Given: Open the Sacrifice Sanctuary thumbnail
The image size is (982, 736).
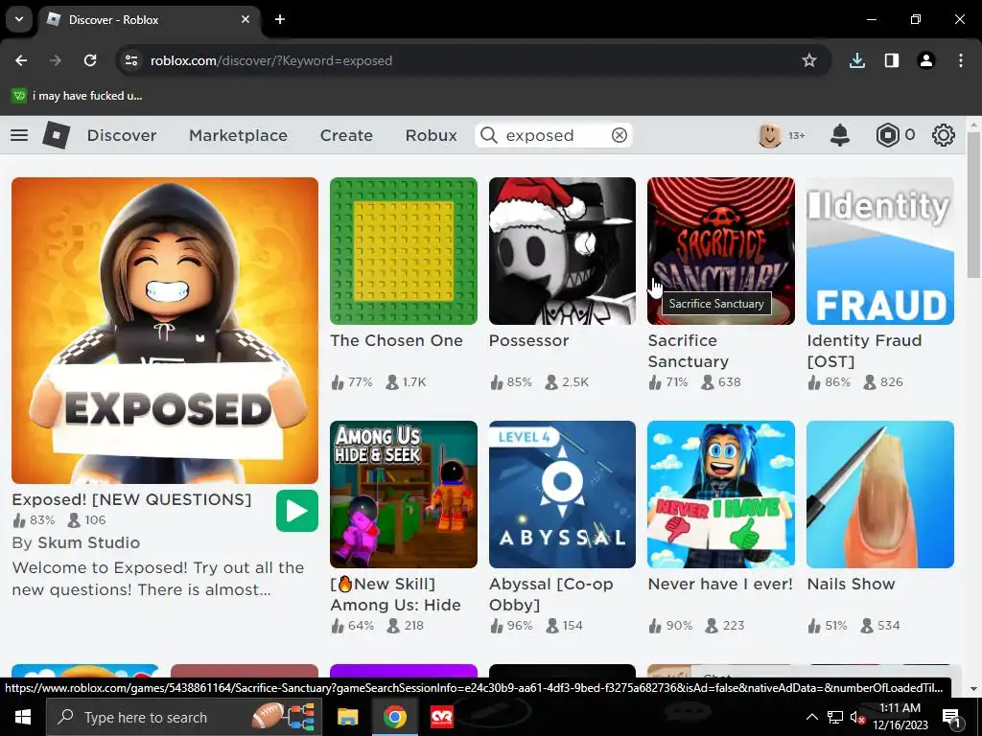Looking at the screenshot, I should point(721,251).
